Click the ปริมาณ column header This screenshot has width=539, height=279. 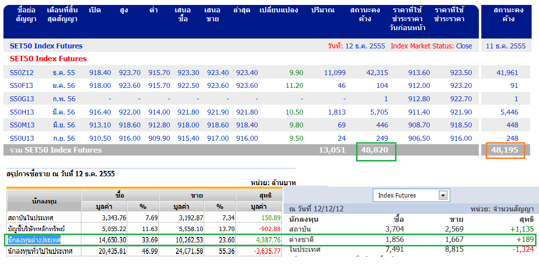click(x=323, y=10)
